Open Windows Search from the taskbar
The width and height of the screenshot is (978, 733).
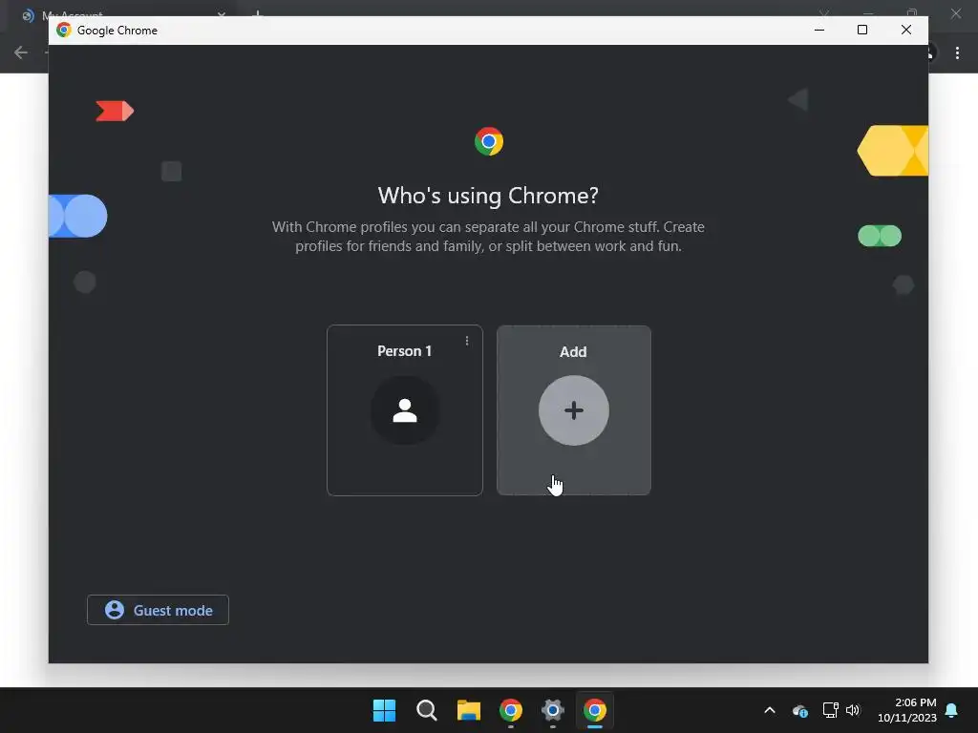427,710
